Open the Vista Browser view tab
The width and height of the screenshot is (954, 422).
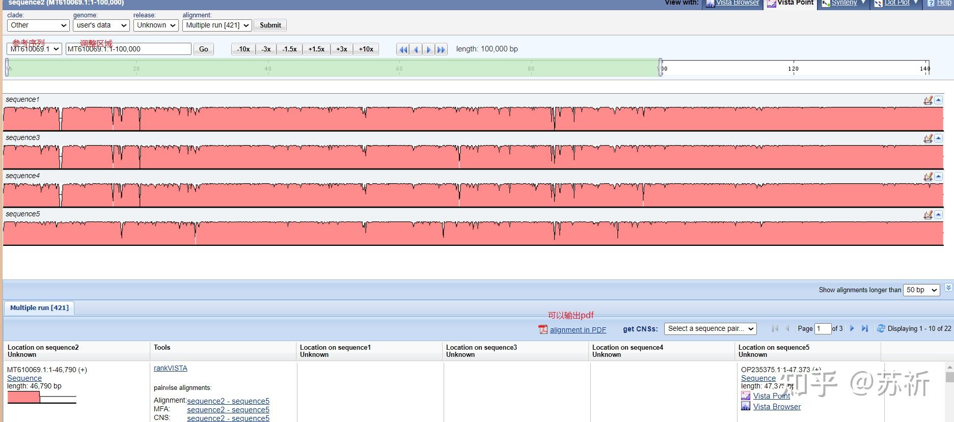[733, 3]
